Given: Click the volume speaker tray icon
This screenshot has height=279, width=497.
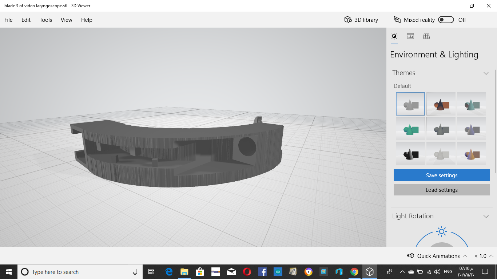Looking at the screenshot, I should (x=437, y=272).
